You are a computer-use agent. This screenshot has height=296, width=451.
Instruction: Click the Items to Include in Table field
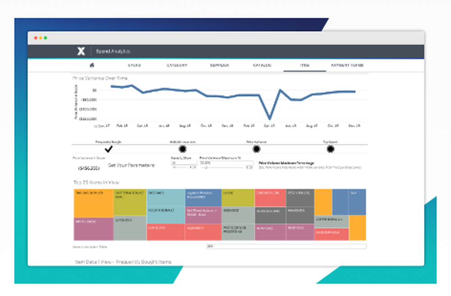pos(286,246)
